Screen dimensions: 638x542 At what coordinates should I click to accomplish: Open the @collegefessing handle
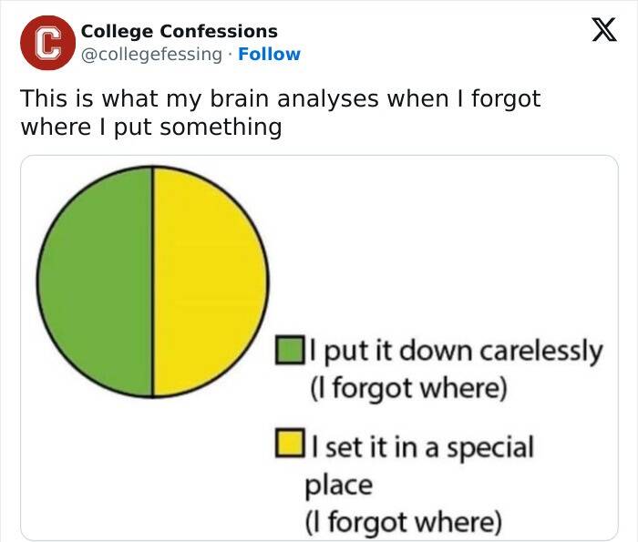click(x=152, y=54)
